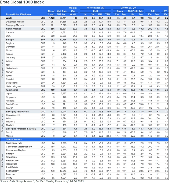Image resolution: width=169 pixels, height=183 pixels.
Task: Click the USA market cap value 37,253
Action: coord(63,36)
